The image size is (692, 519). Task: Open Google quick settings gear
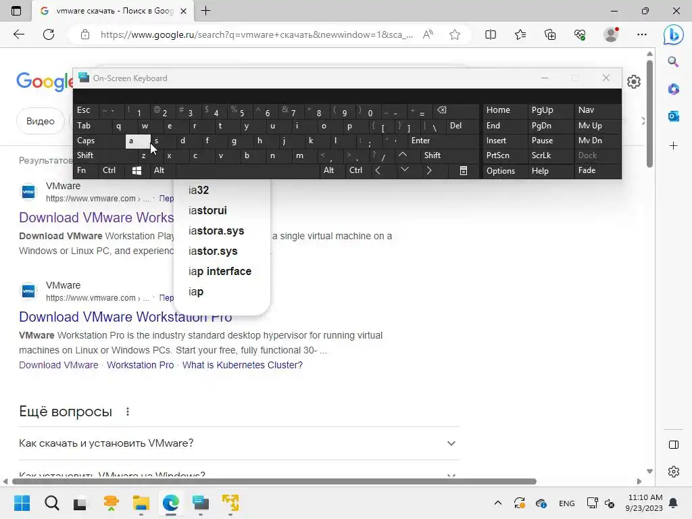(634, 82)
